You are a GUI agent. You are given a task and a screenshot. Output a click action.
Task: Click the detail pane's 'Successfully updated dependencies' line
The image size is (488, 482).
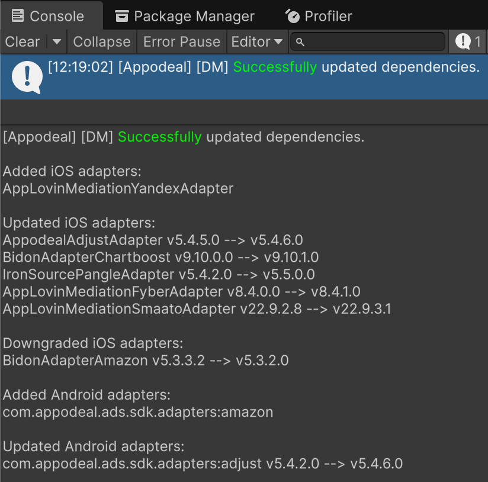pos(184,137)
